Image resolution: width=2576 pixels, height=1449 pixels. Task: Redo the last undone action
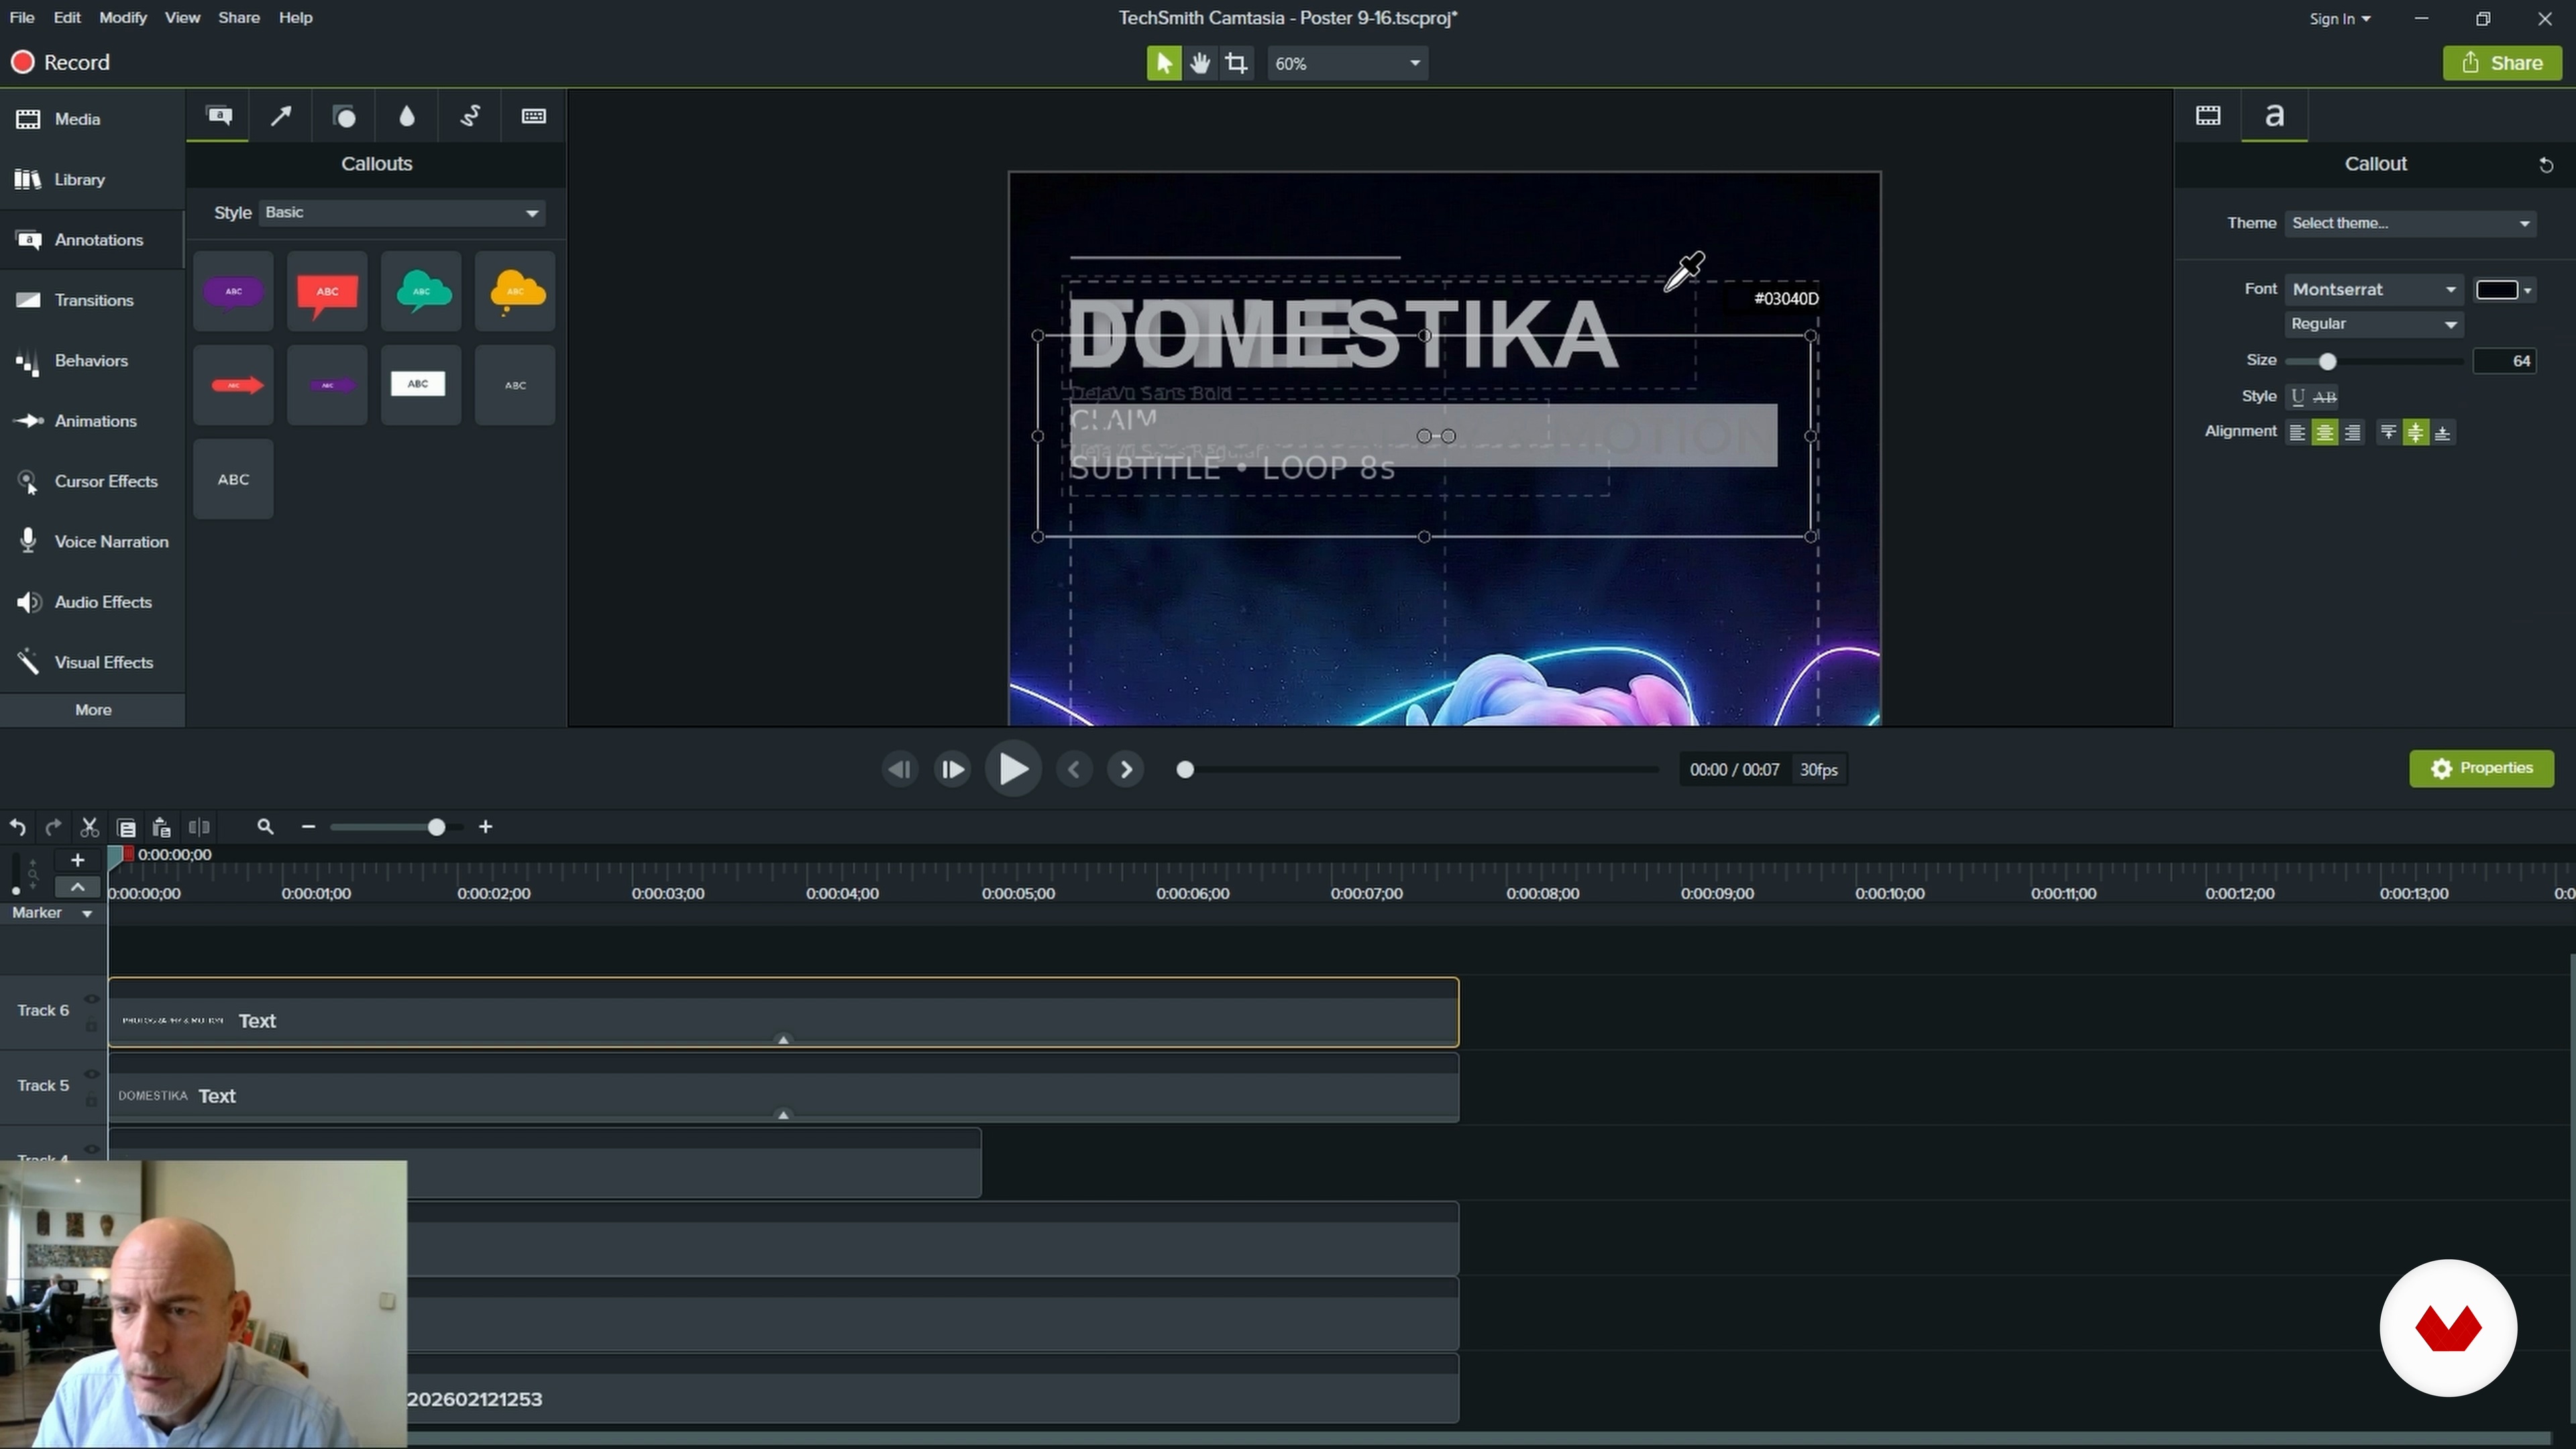(54, 827)
